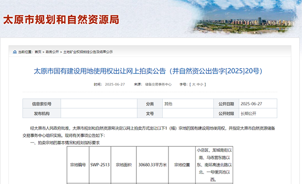Click the 宗地编号 cell SWP-2513
Screen dimensions: 302x184
point(100,165)
